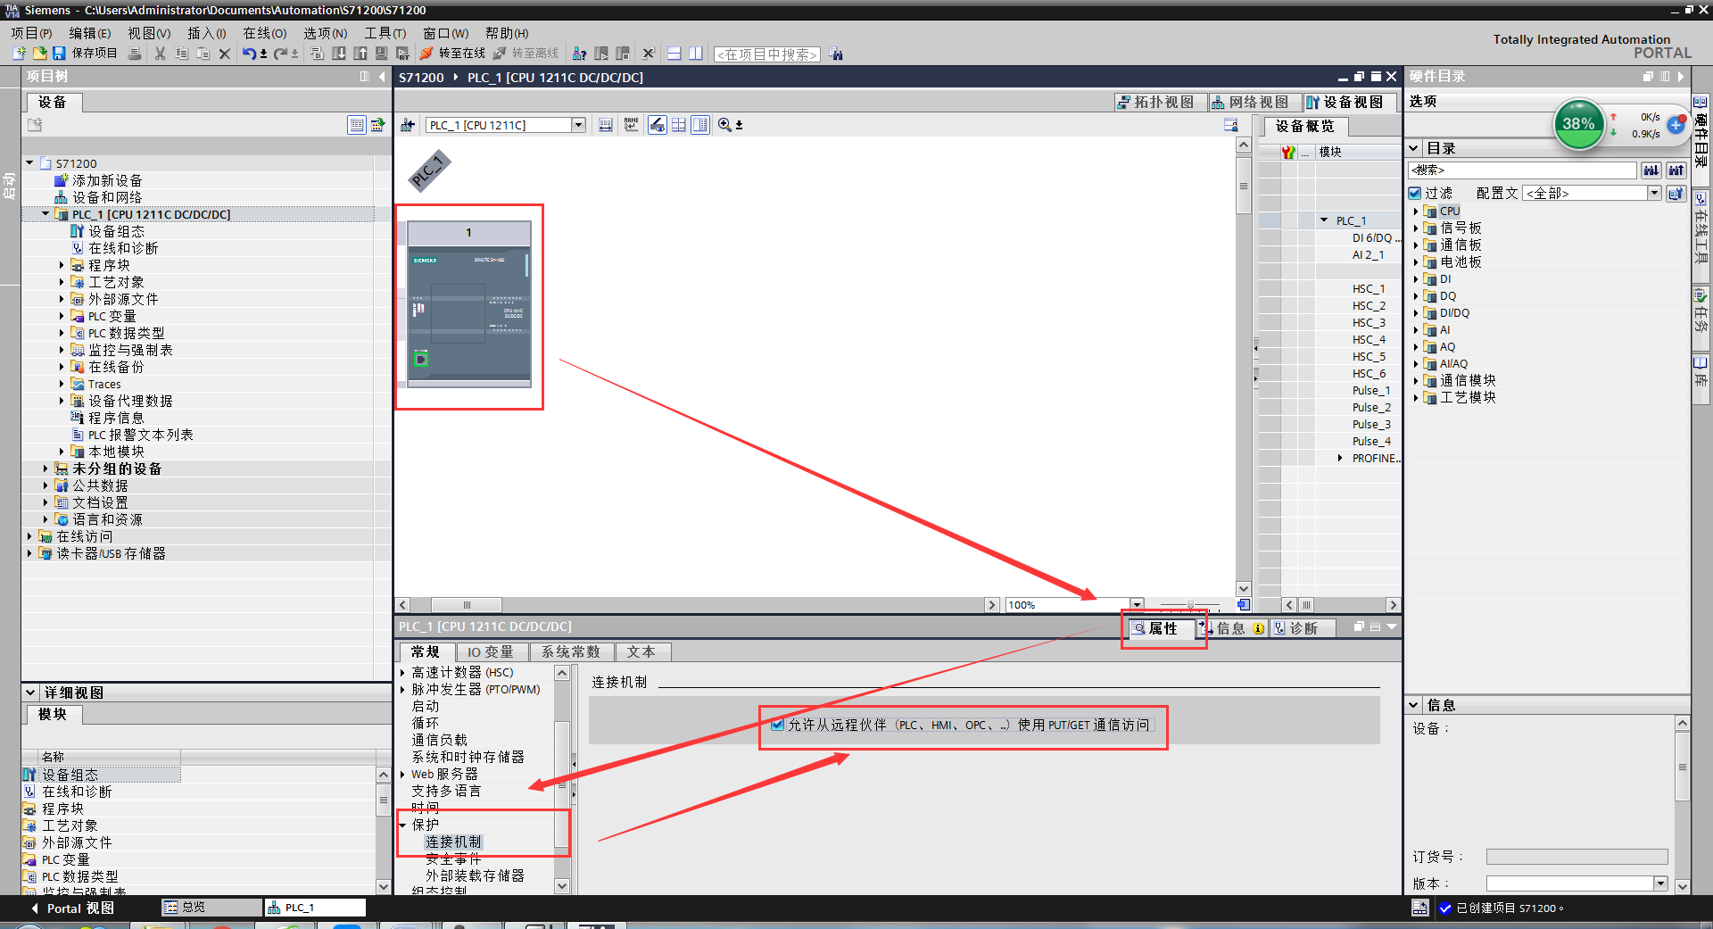Click the split editor horizontally icon
1713x929 pixels.
[x=674, y=54]
